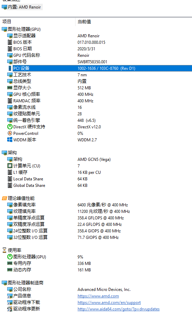
Task: Click the PCI 设备 card icon
Action: click(x=10, y=68)
